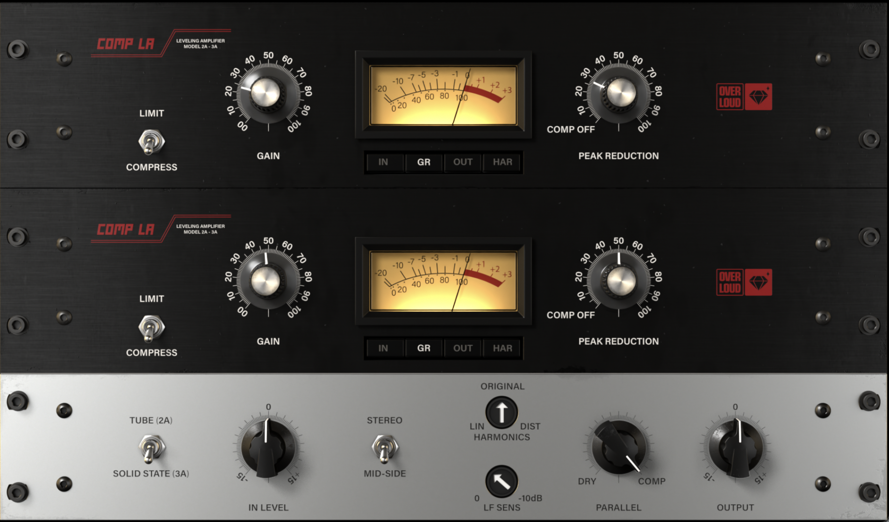Click the Output level knob

point(735,448)
